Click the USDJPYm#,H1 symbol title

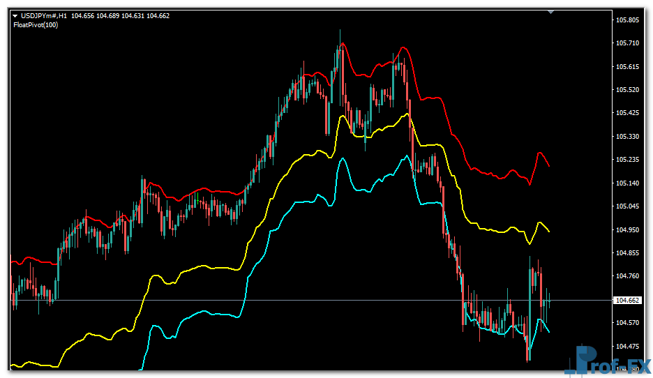(x=44, y=15)
